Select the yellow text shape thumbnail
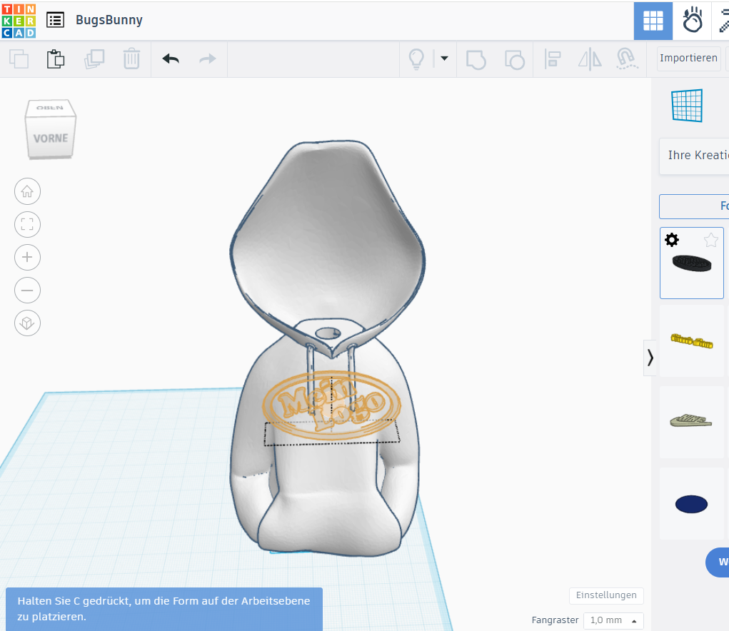 click(692, 341)
